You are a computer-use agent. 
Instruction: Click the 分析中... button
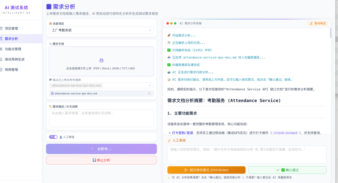tap(101, 149)
